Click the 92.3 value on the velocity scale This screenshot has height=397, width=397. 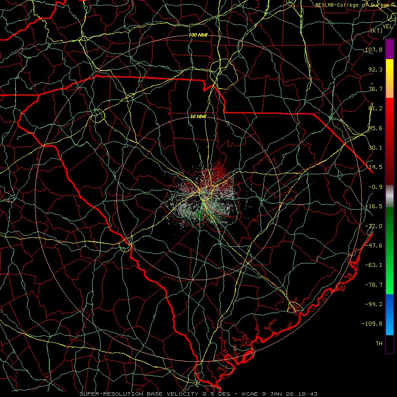[x=375, y=69]
